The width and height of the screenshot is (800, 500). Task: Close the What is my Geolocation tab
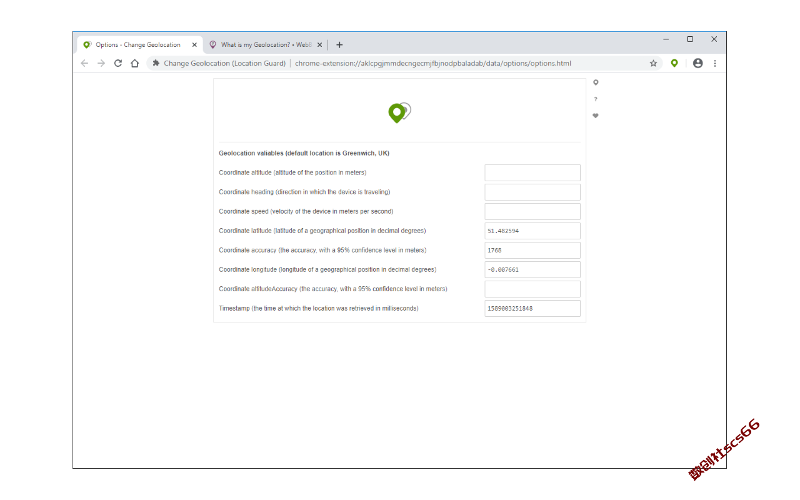coord(320,45)
